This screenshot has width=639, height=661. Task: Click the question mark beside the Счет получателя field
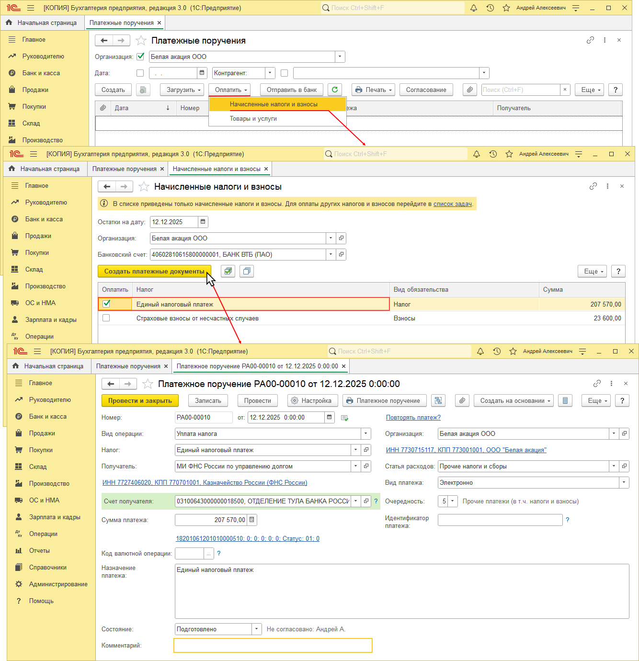tap(376, 501)
